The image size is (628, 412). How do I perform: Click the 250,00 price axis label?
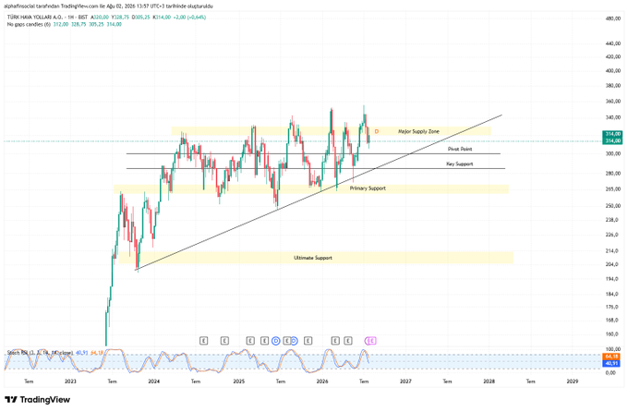click(613, 206)
